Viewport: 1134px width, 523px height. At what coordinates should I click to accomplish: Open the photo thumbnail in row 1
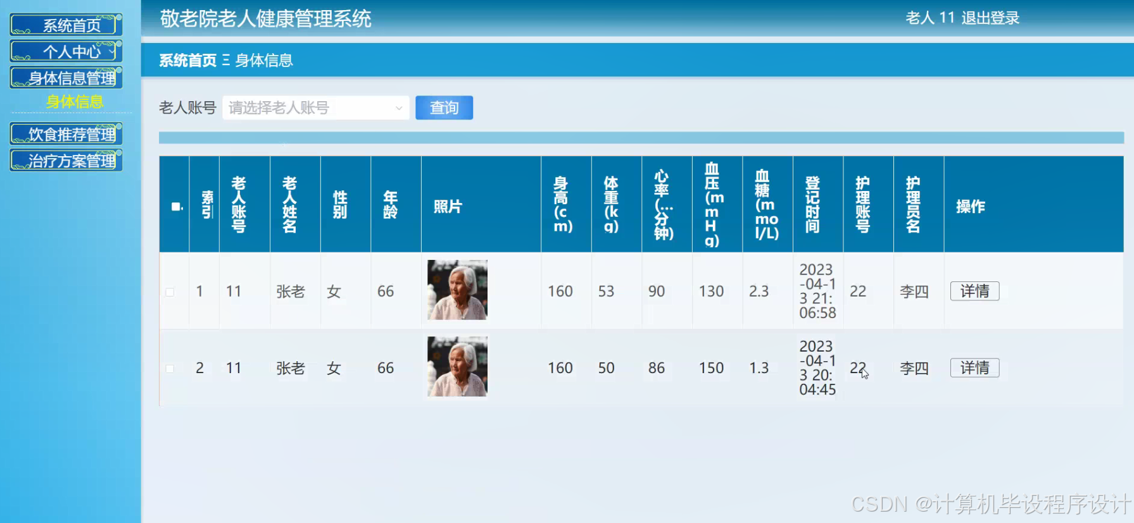457,290
